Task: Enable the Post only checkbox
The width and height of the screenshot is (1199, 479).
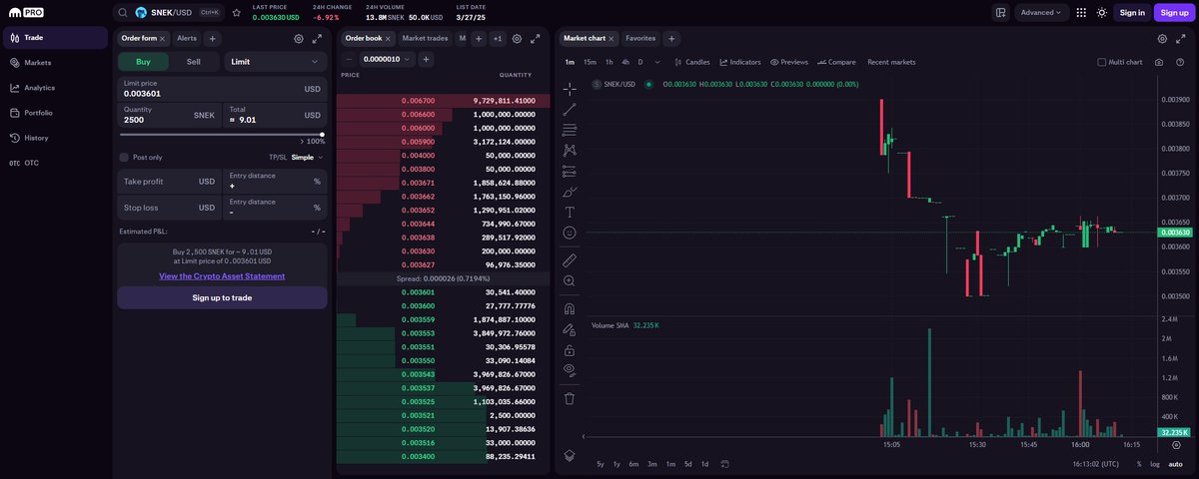Action: pos(124,157)
